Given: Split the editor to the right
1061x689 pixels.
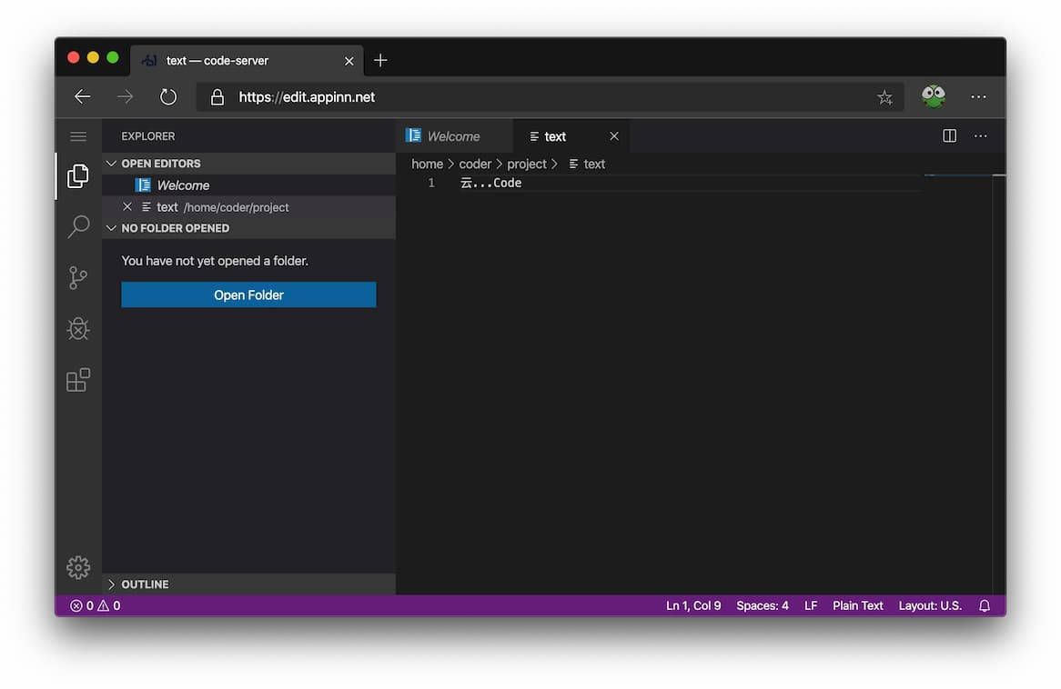Looking at the screenshot, I should [x=949, y=135].
